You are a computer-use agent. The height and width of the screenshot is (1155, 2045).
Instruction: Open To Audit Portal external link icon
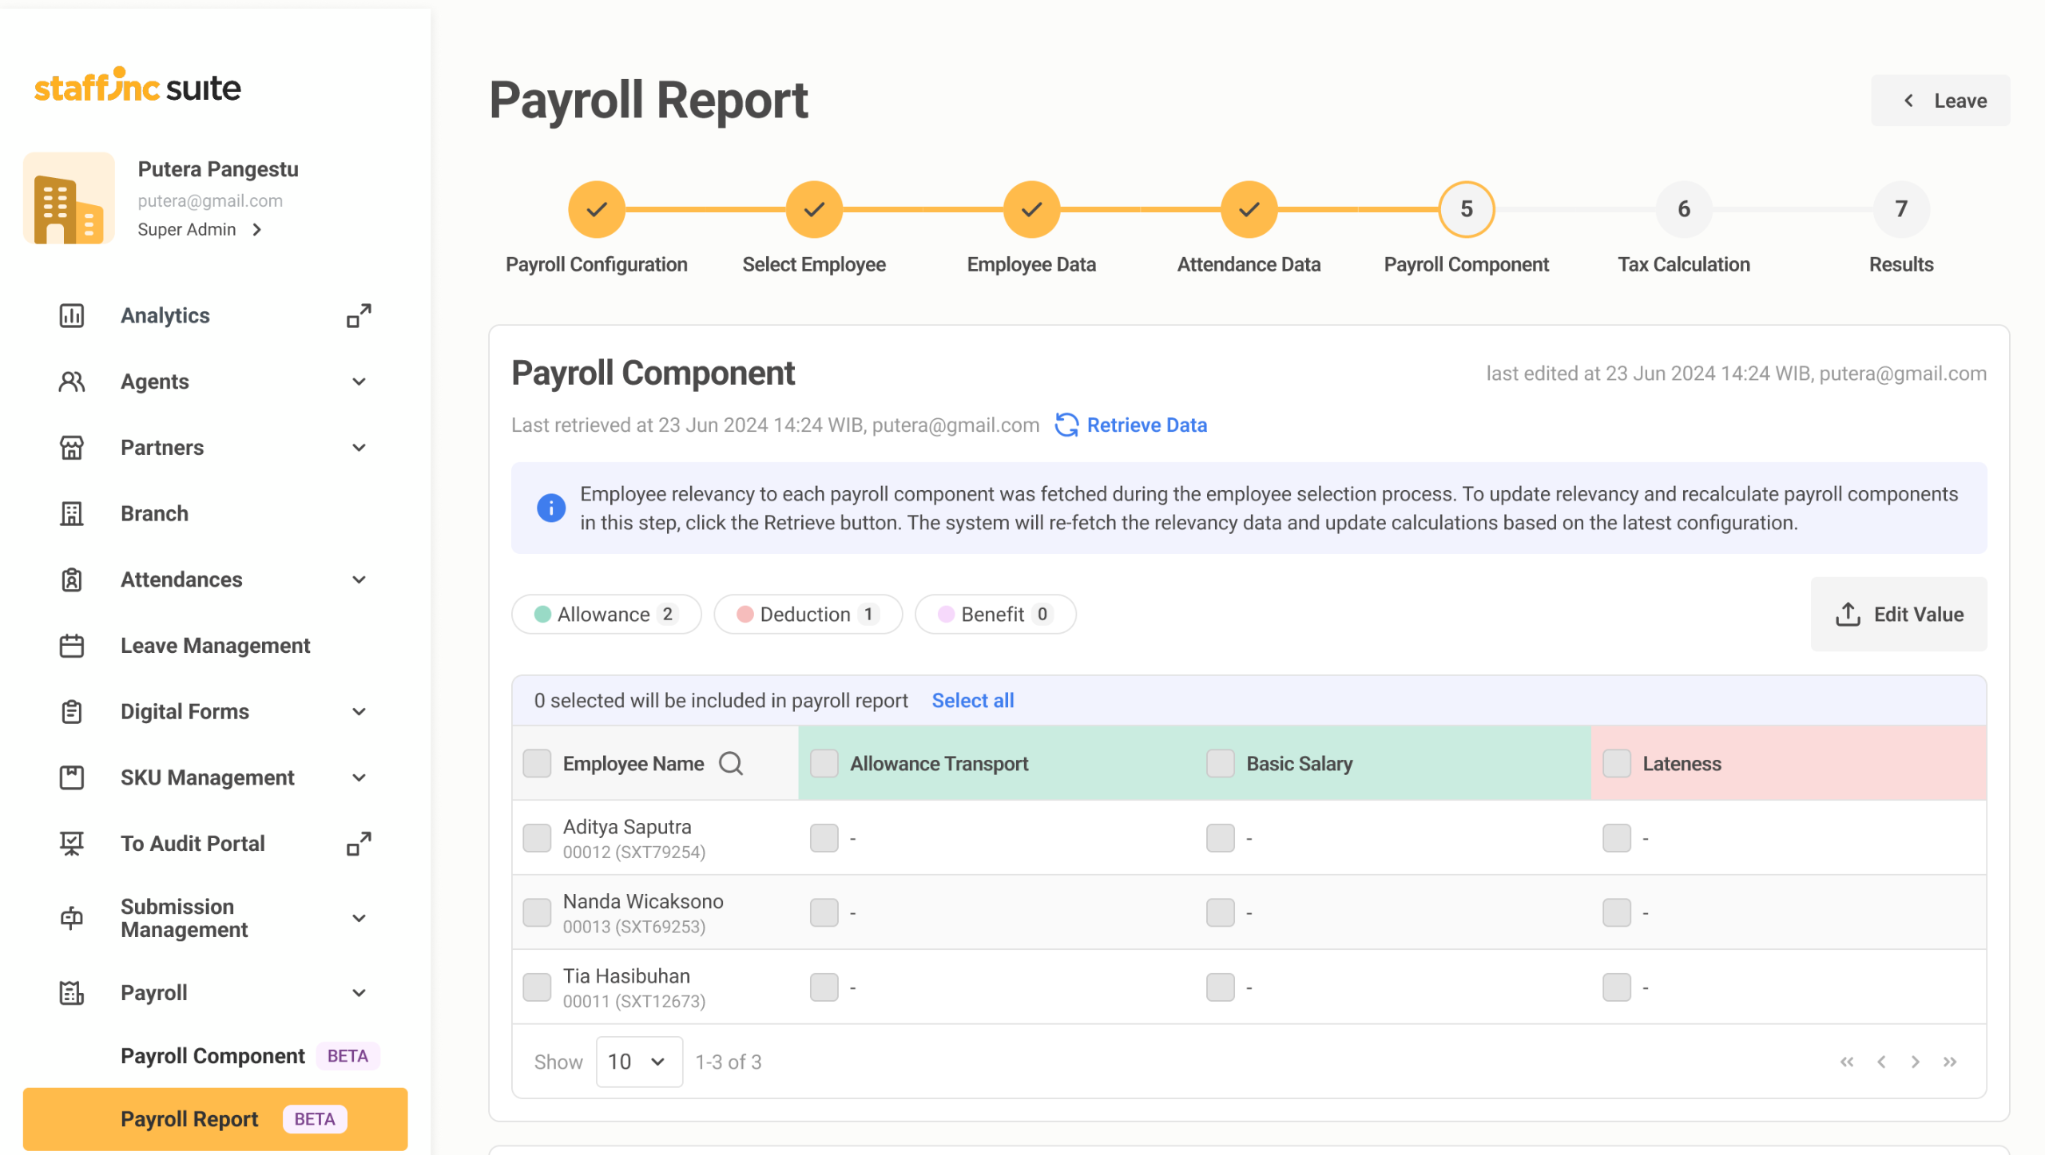(x=359, y=844)
